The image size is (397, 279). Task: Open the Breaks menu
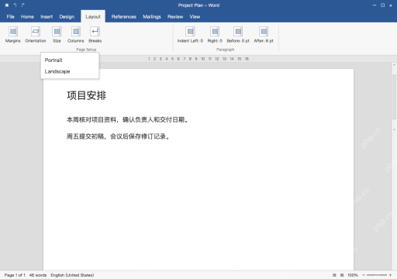click(95, 35)
